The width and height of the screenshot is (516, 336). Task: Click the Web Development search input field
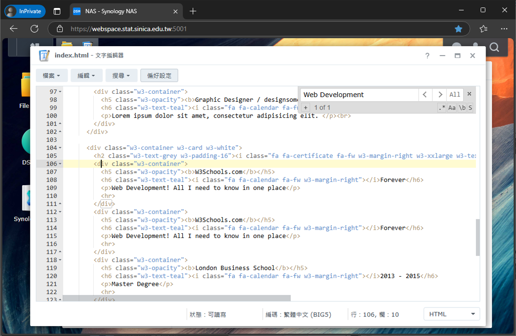click(359, 95)
